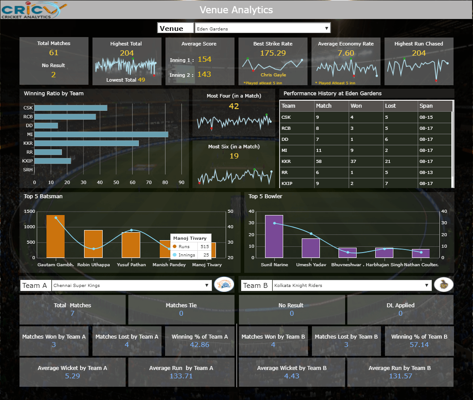The image size is (473, 400).
Task: Click Umesh Yadav's purple wickets bar
Action: [311, 248]
